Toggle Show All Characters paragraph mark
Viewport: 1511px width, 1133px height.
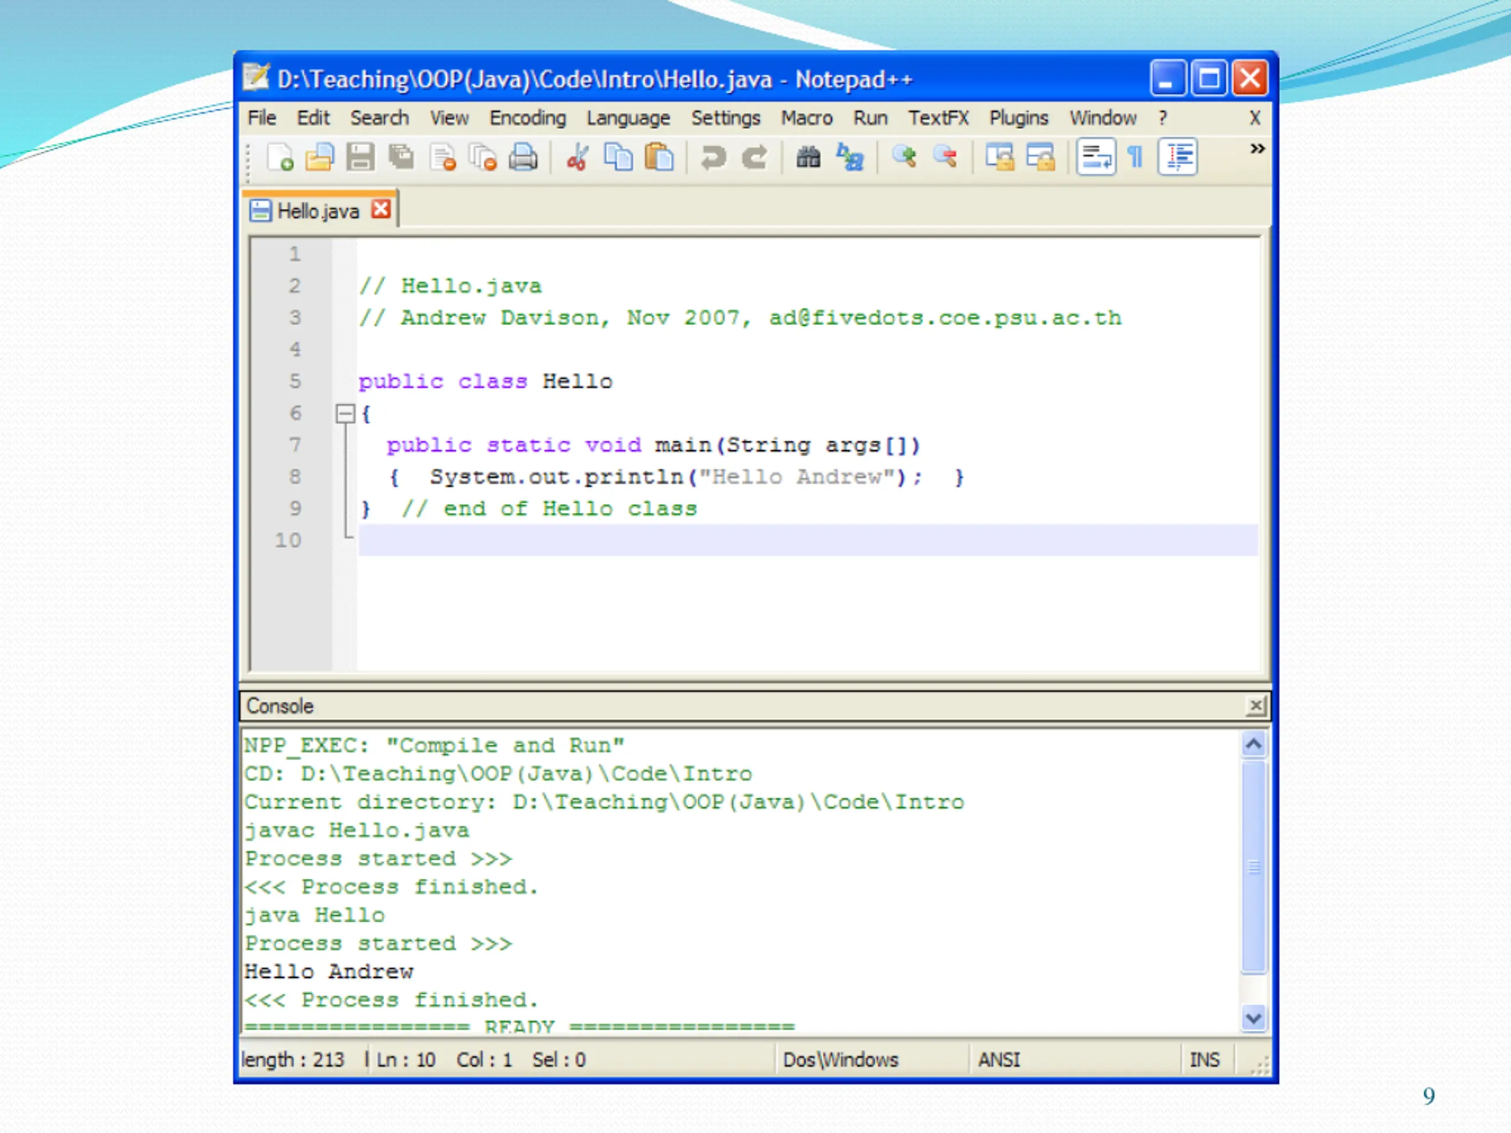[x=1135, y=157]
